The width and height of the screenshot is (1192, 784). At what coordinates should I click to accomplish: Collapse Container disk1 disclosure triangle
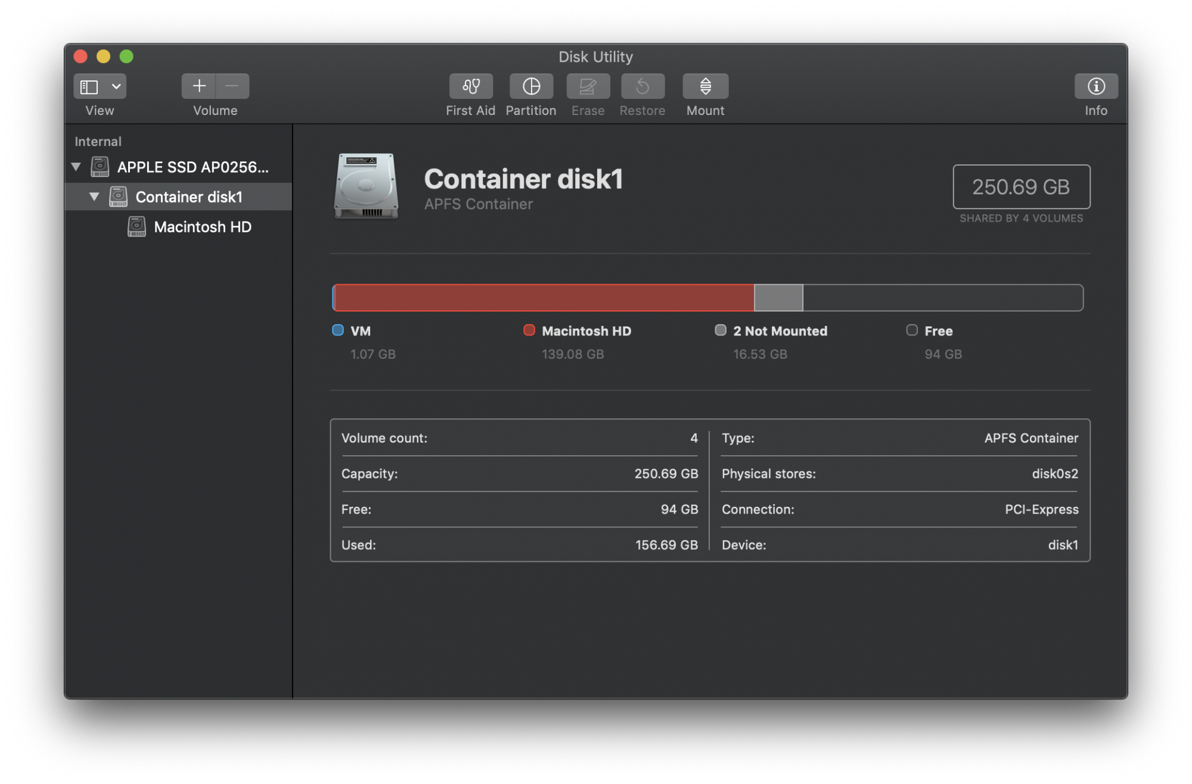[x=94, y=197]
